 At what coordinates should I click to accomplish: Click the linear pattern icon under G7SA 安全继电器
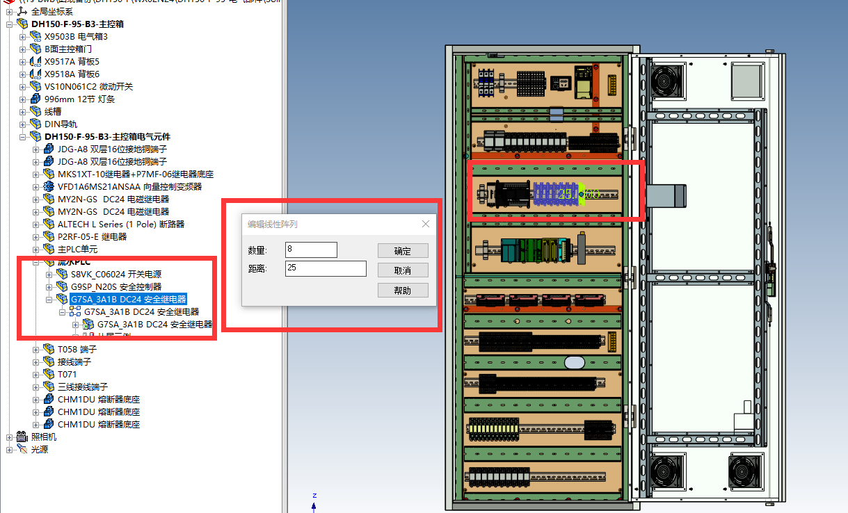[x=74, y=312]
